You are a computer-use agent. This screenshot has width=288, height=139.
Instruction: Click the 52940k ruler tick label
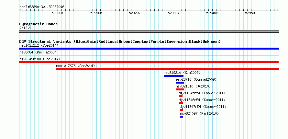[212, 13]
